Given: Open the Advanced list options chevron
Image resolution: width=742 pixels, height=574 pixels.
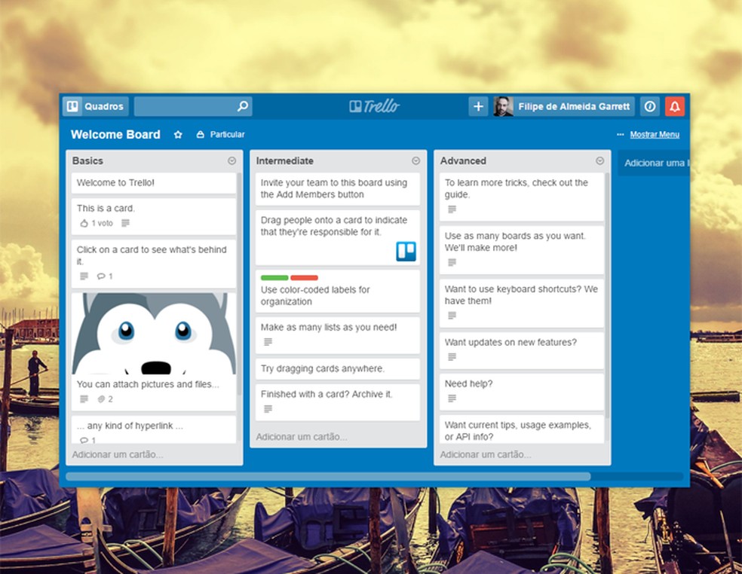Looking at the screenshot, I should pos(599,160).
